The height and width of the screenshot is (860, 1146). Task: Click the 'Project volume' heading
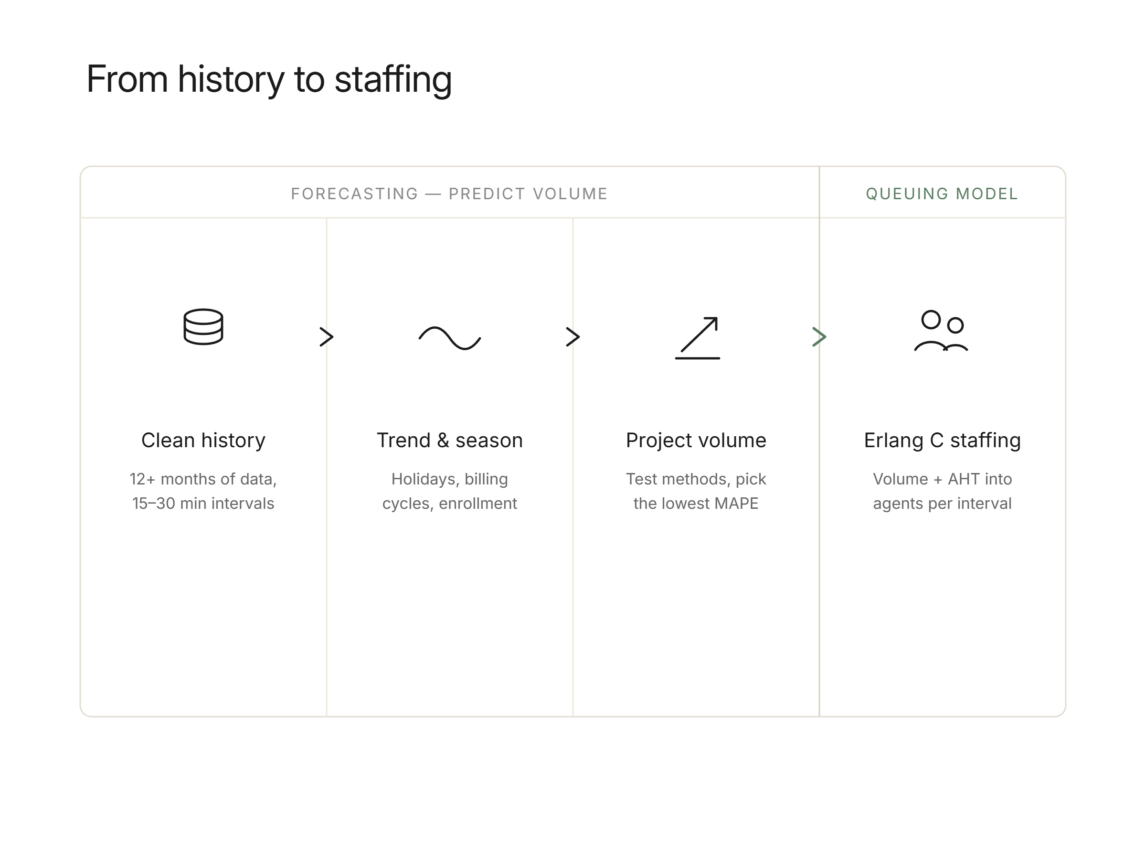coord(696,440)
